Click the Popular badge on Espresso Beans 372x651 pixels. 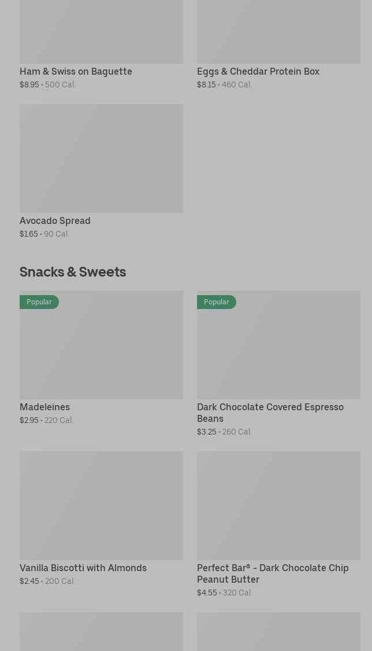click(216, 302)
